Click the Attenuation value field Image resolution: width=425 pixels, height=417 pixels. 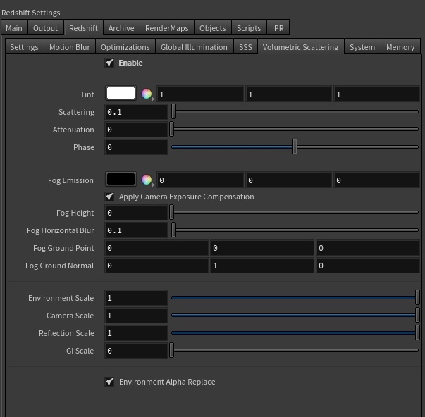click(x=136, y=130)
